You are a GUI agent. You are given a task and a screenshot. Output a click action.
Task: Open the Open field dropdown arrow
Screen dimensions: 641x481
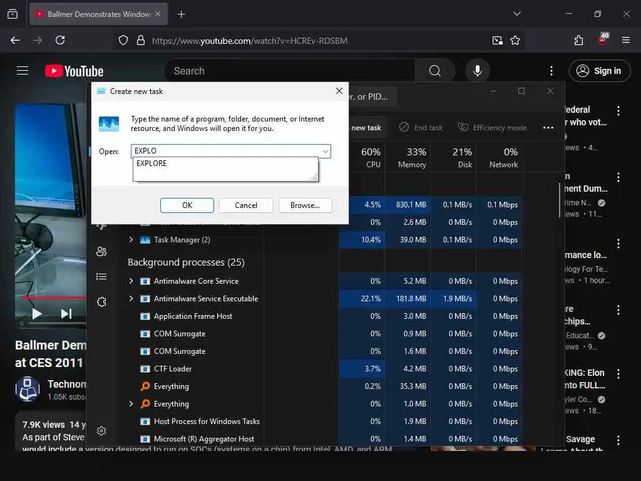(x=325, y=151)
